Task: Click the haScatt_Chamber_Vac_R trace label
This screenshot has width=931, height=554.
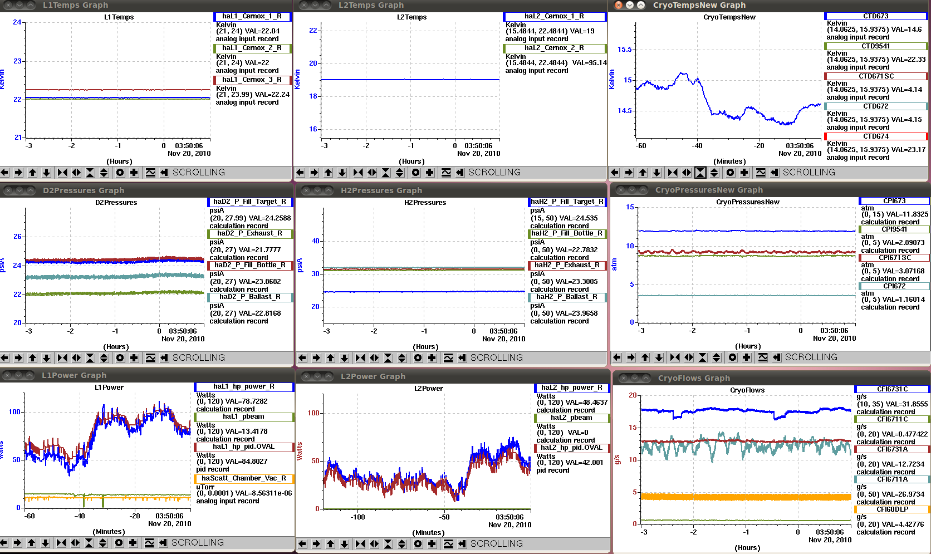Action: click(x=244, y=478)
